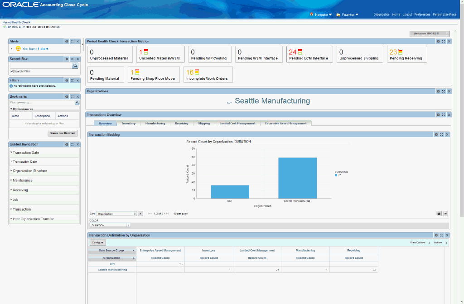
Task: Open the Personalize Page link
Action: [x=445, y=14]
